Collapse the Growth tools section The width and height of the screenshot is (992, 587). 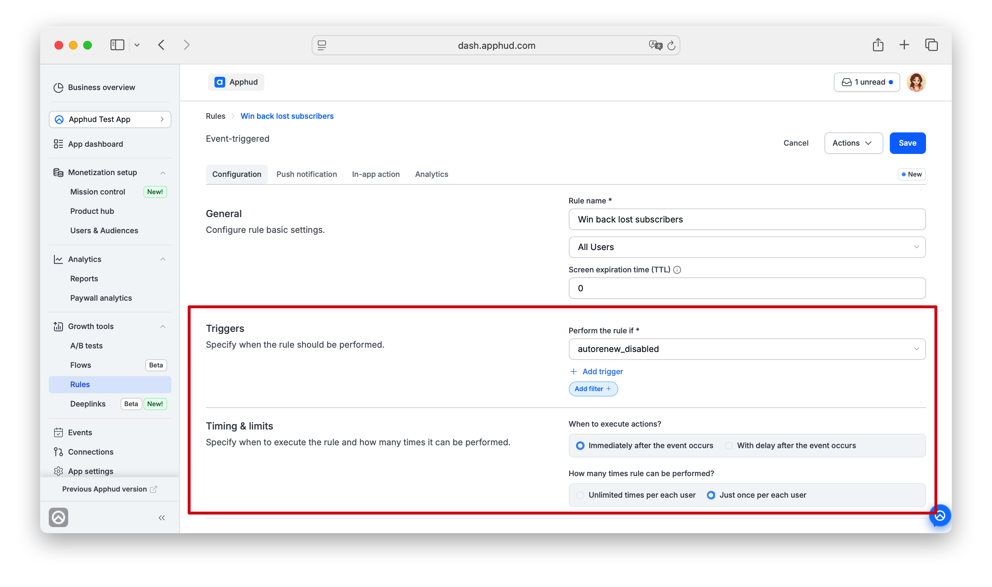[162, 327]
